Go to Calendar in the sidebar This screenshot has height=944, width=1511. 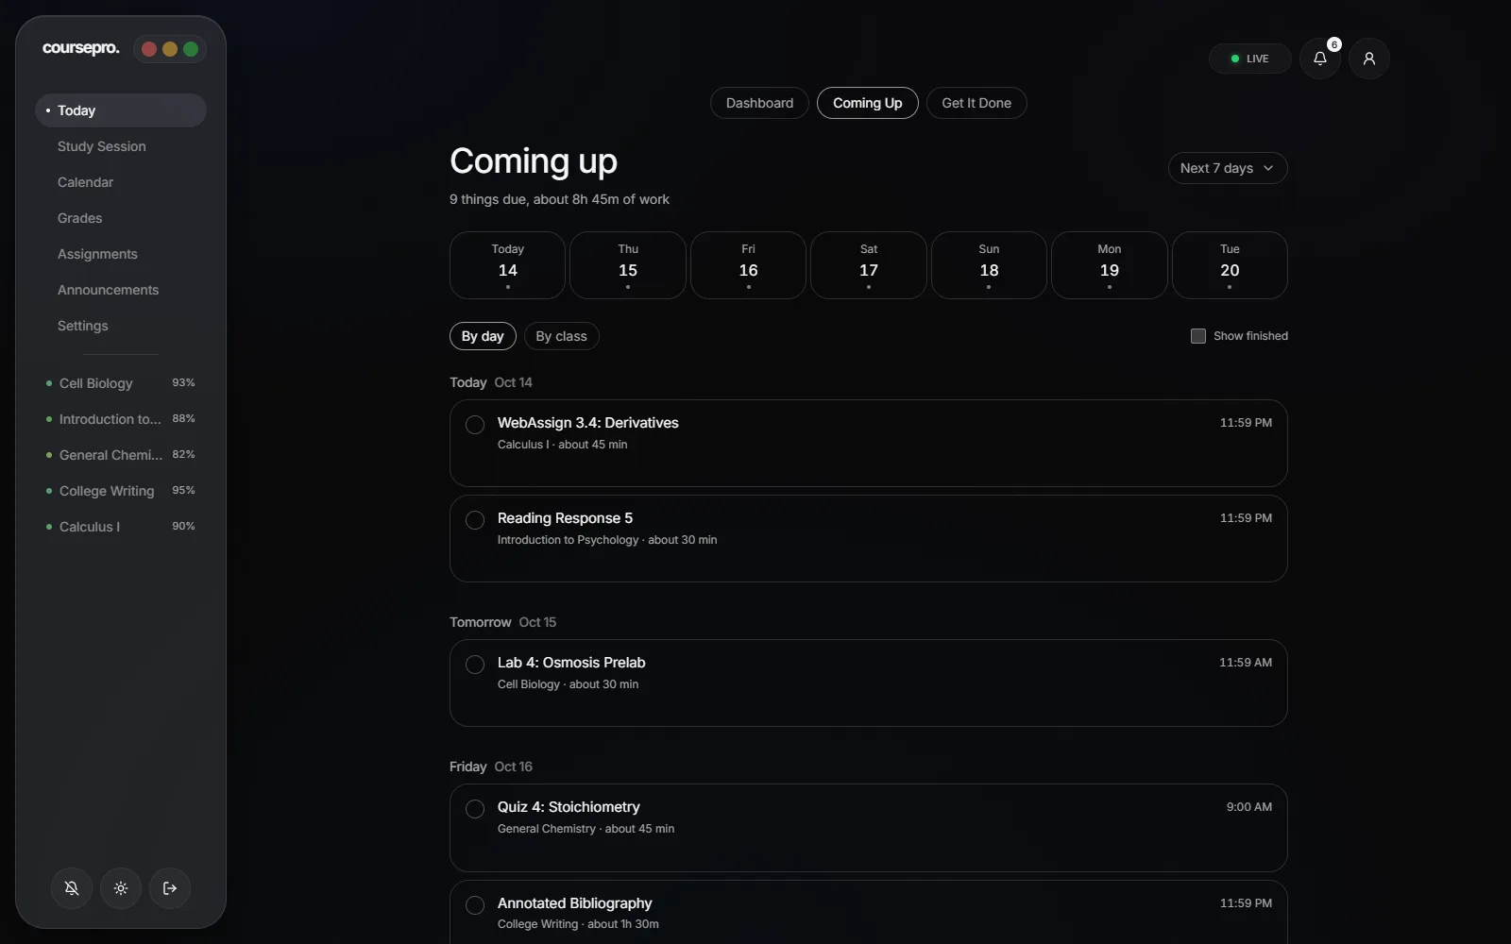point(121,182)
